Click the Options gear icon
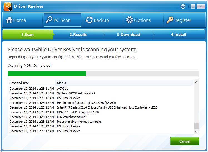 coord(130,20)
